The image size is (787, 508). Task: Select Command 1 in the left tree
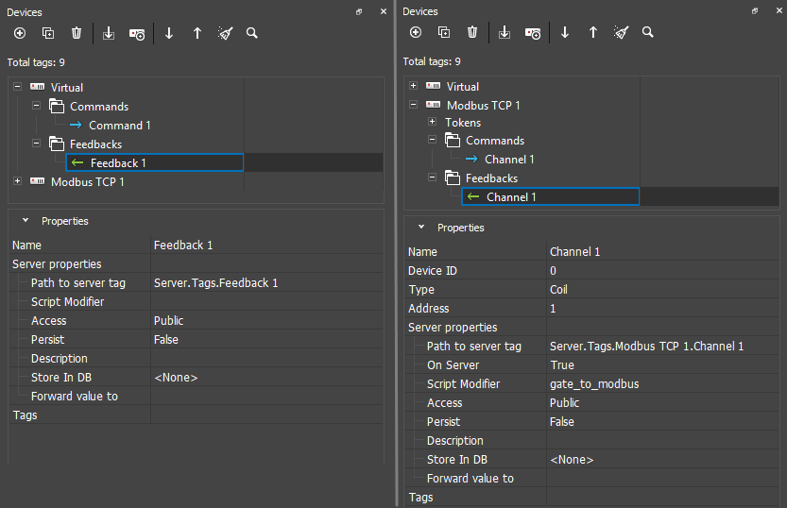pyautogui.click(x=119, y=126)
